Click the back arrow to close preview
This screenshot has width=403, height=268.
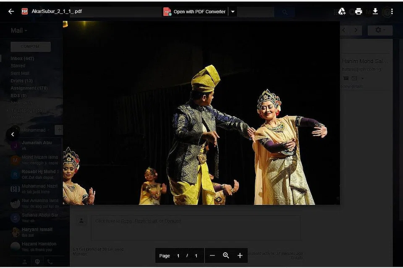(11, 11)
